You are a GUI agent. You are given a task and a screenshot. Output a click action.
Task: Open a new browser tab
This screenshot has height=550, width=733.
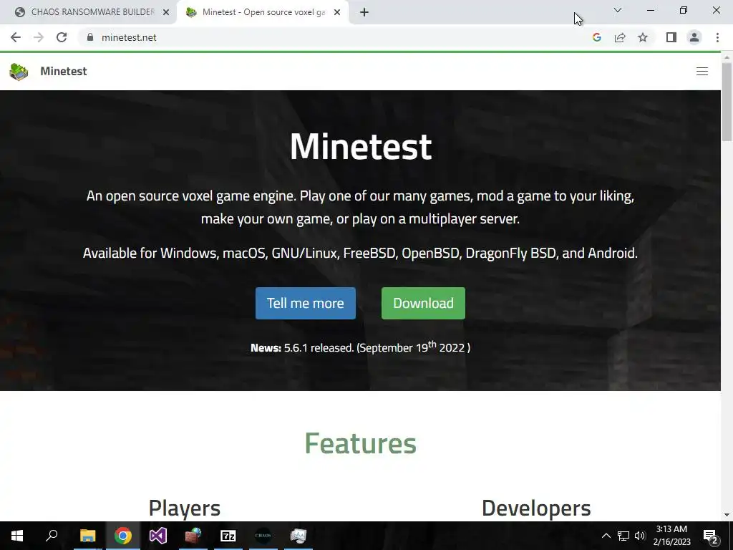364,13
